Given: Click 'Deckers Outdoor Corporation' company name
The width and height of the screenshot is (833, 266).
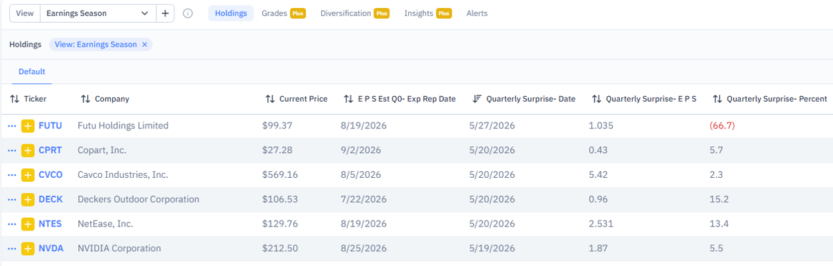Looking at the screenshot, I should click(x=138, y=199).
